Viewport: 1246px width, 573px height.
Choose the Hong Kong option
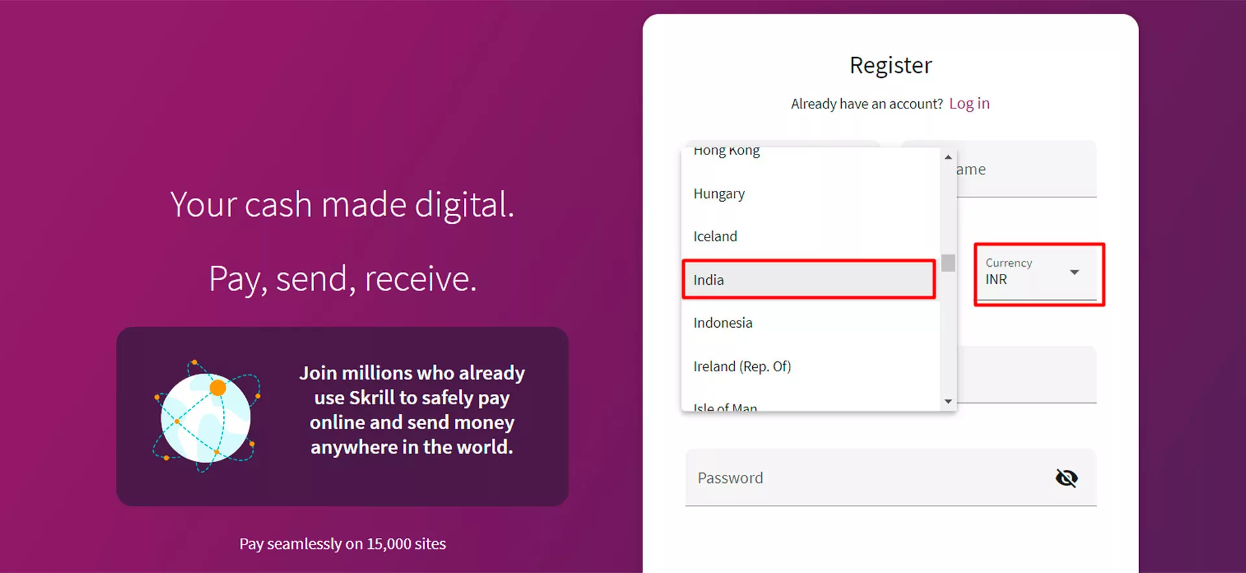point(726,152)
